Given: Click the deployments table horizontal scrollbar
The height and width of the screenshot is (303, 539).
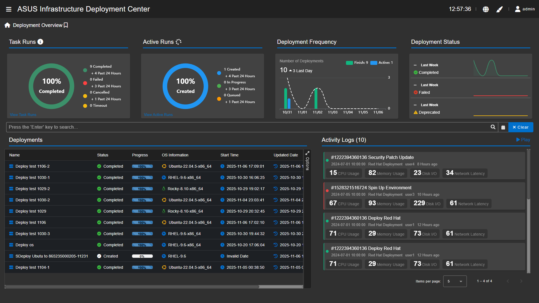Looking at the screenshot, I should click(132, 287).
